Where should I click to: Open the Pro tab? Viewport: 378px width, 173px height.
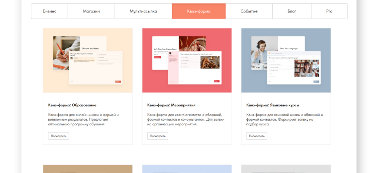coord(329,11)
